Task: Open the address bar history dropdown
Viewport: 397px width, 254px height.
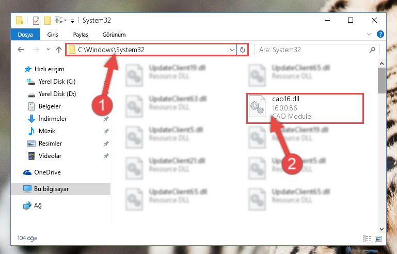Action: (x=232, y=50)
